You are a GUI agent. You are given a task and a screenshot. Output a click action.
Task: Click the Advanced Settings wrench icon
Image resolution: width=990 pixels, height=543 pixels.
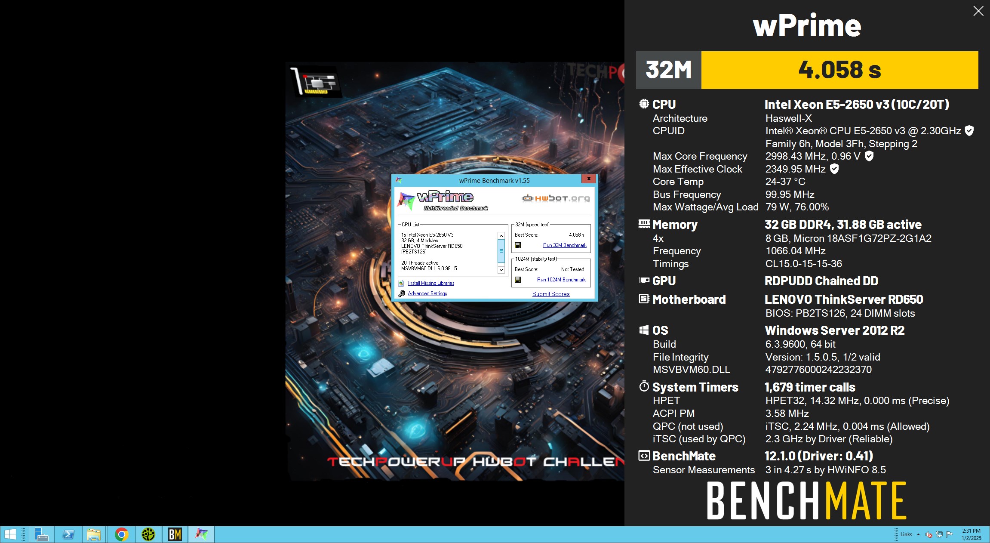pos(401,293)
